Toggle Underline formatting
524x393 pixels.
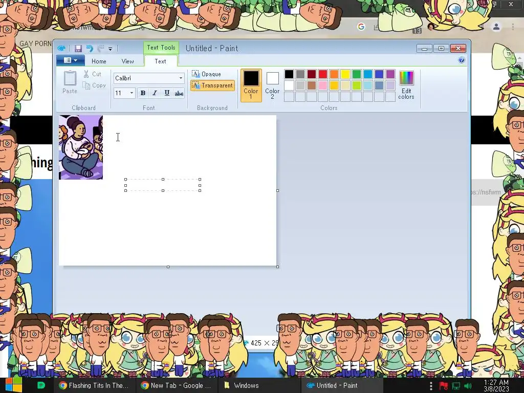click(167, 93)
